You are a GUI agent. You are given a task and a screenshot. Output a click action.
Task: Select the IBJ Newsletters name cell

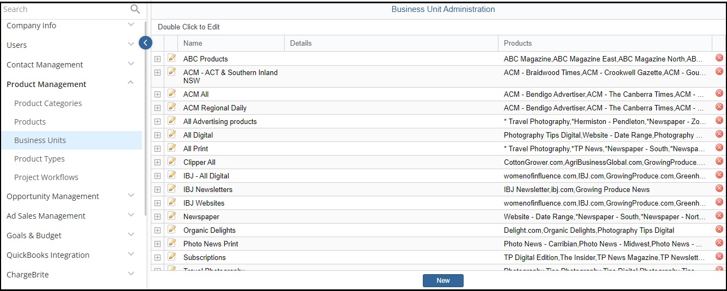(x=231, y=189)
